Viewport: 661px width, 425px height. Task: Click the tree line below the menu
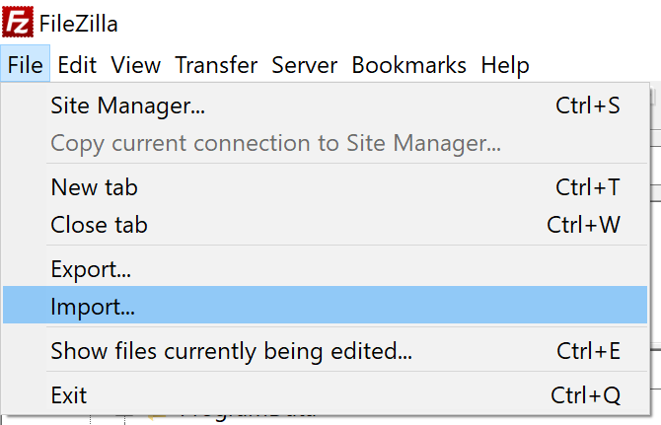point(124,420)
